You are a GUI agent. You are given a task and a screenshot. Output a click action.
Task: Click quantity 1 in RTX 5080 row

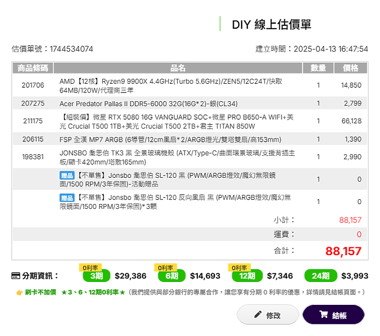tap(318, 121)
